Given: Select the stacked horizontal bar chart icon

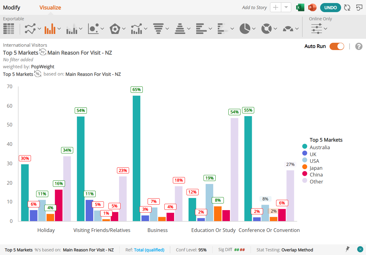Looking at the screenshot, I should pos(223,29).
